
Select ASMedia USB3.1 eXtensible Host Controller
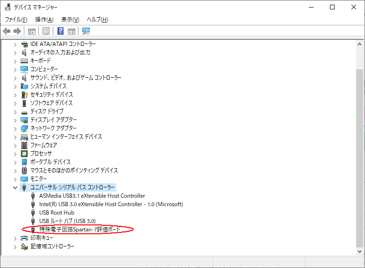pos(92,196)
